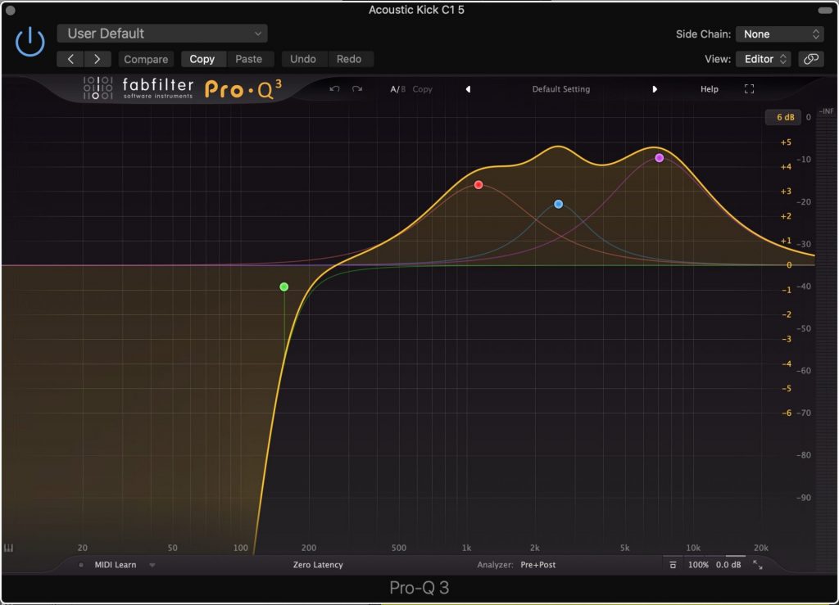The width and height of the screenshot is (839, 605).
Task: Click the resize interface arrows icon
Action: 758,565
